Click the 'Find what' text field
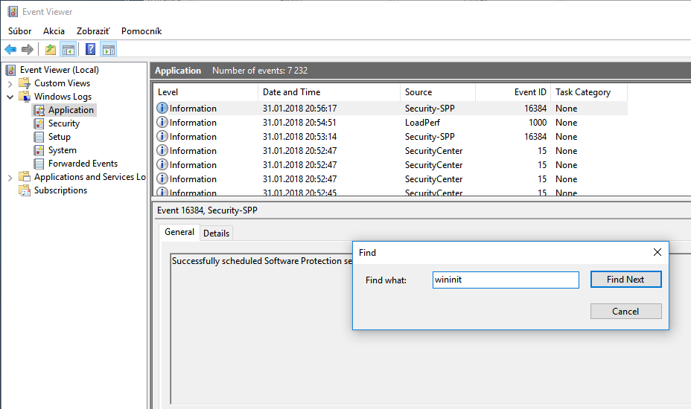Screen dimensions: 691x409 (505, 280)
